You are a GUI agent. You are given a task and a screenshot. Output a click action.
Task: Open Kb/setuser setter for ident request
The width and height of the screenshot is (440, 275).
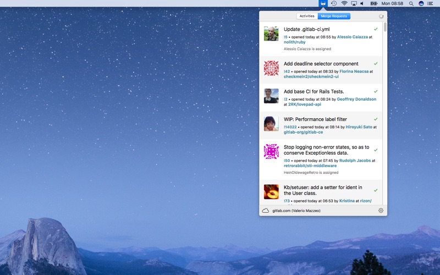click(323, 190)
